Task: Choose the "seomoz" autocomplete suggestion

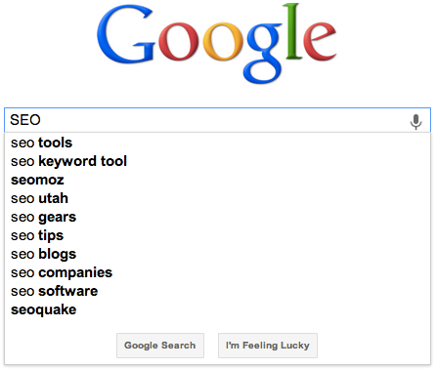Action: (217, 180)
